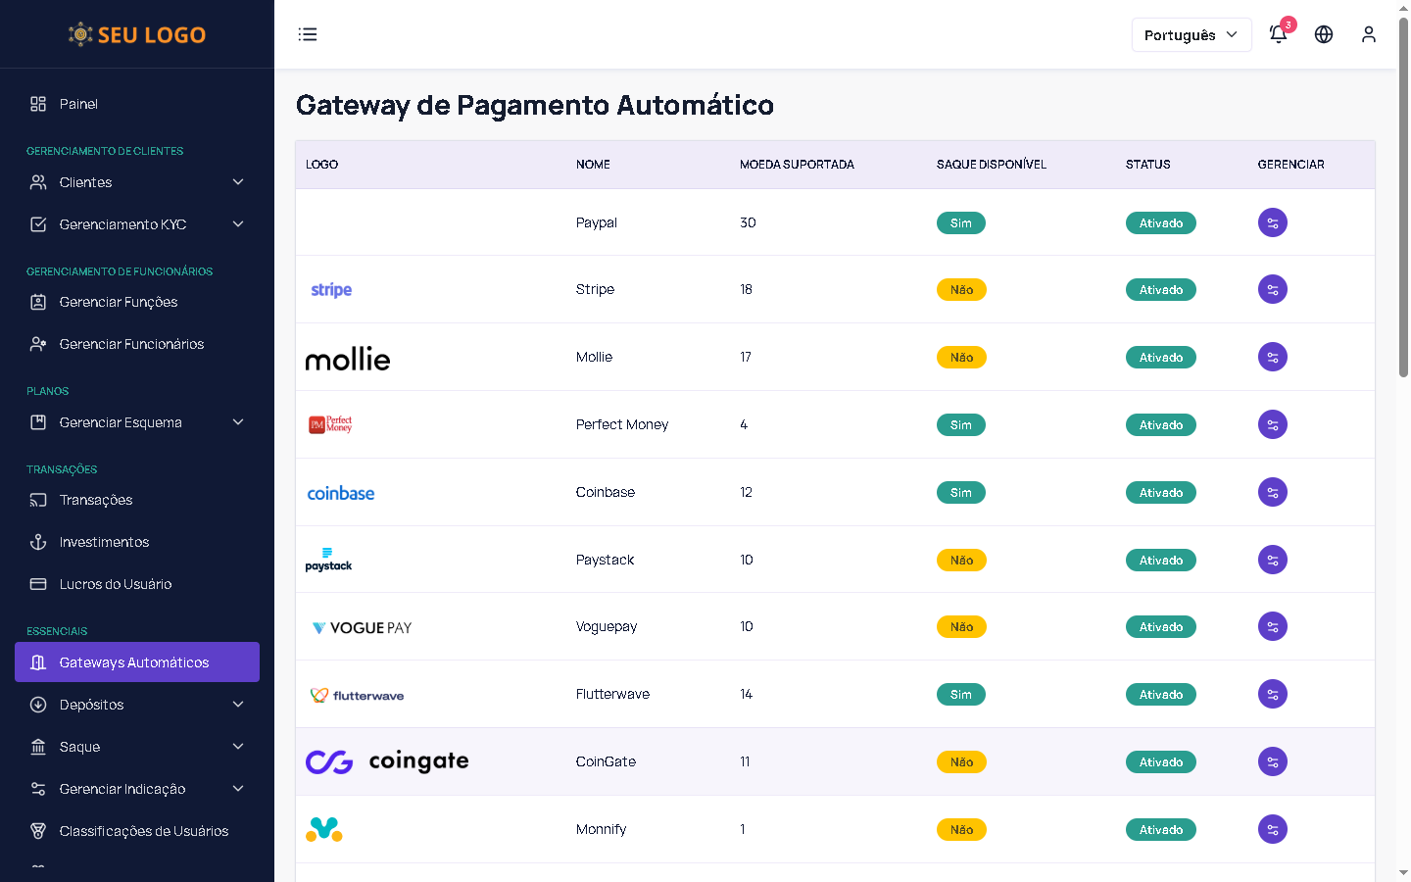
Task: Click Ativado status badge for Mollie
Action: click(x=1160, y=358)
